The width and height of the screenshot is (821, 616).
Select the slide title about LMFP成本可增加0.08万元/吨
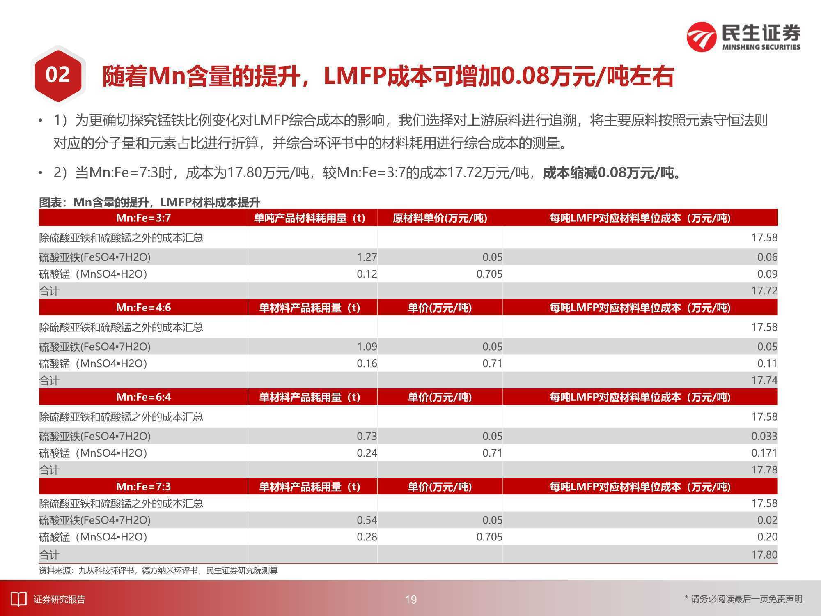[388, 76]
